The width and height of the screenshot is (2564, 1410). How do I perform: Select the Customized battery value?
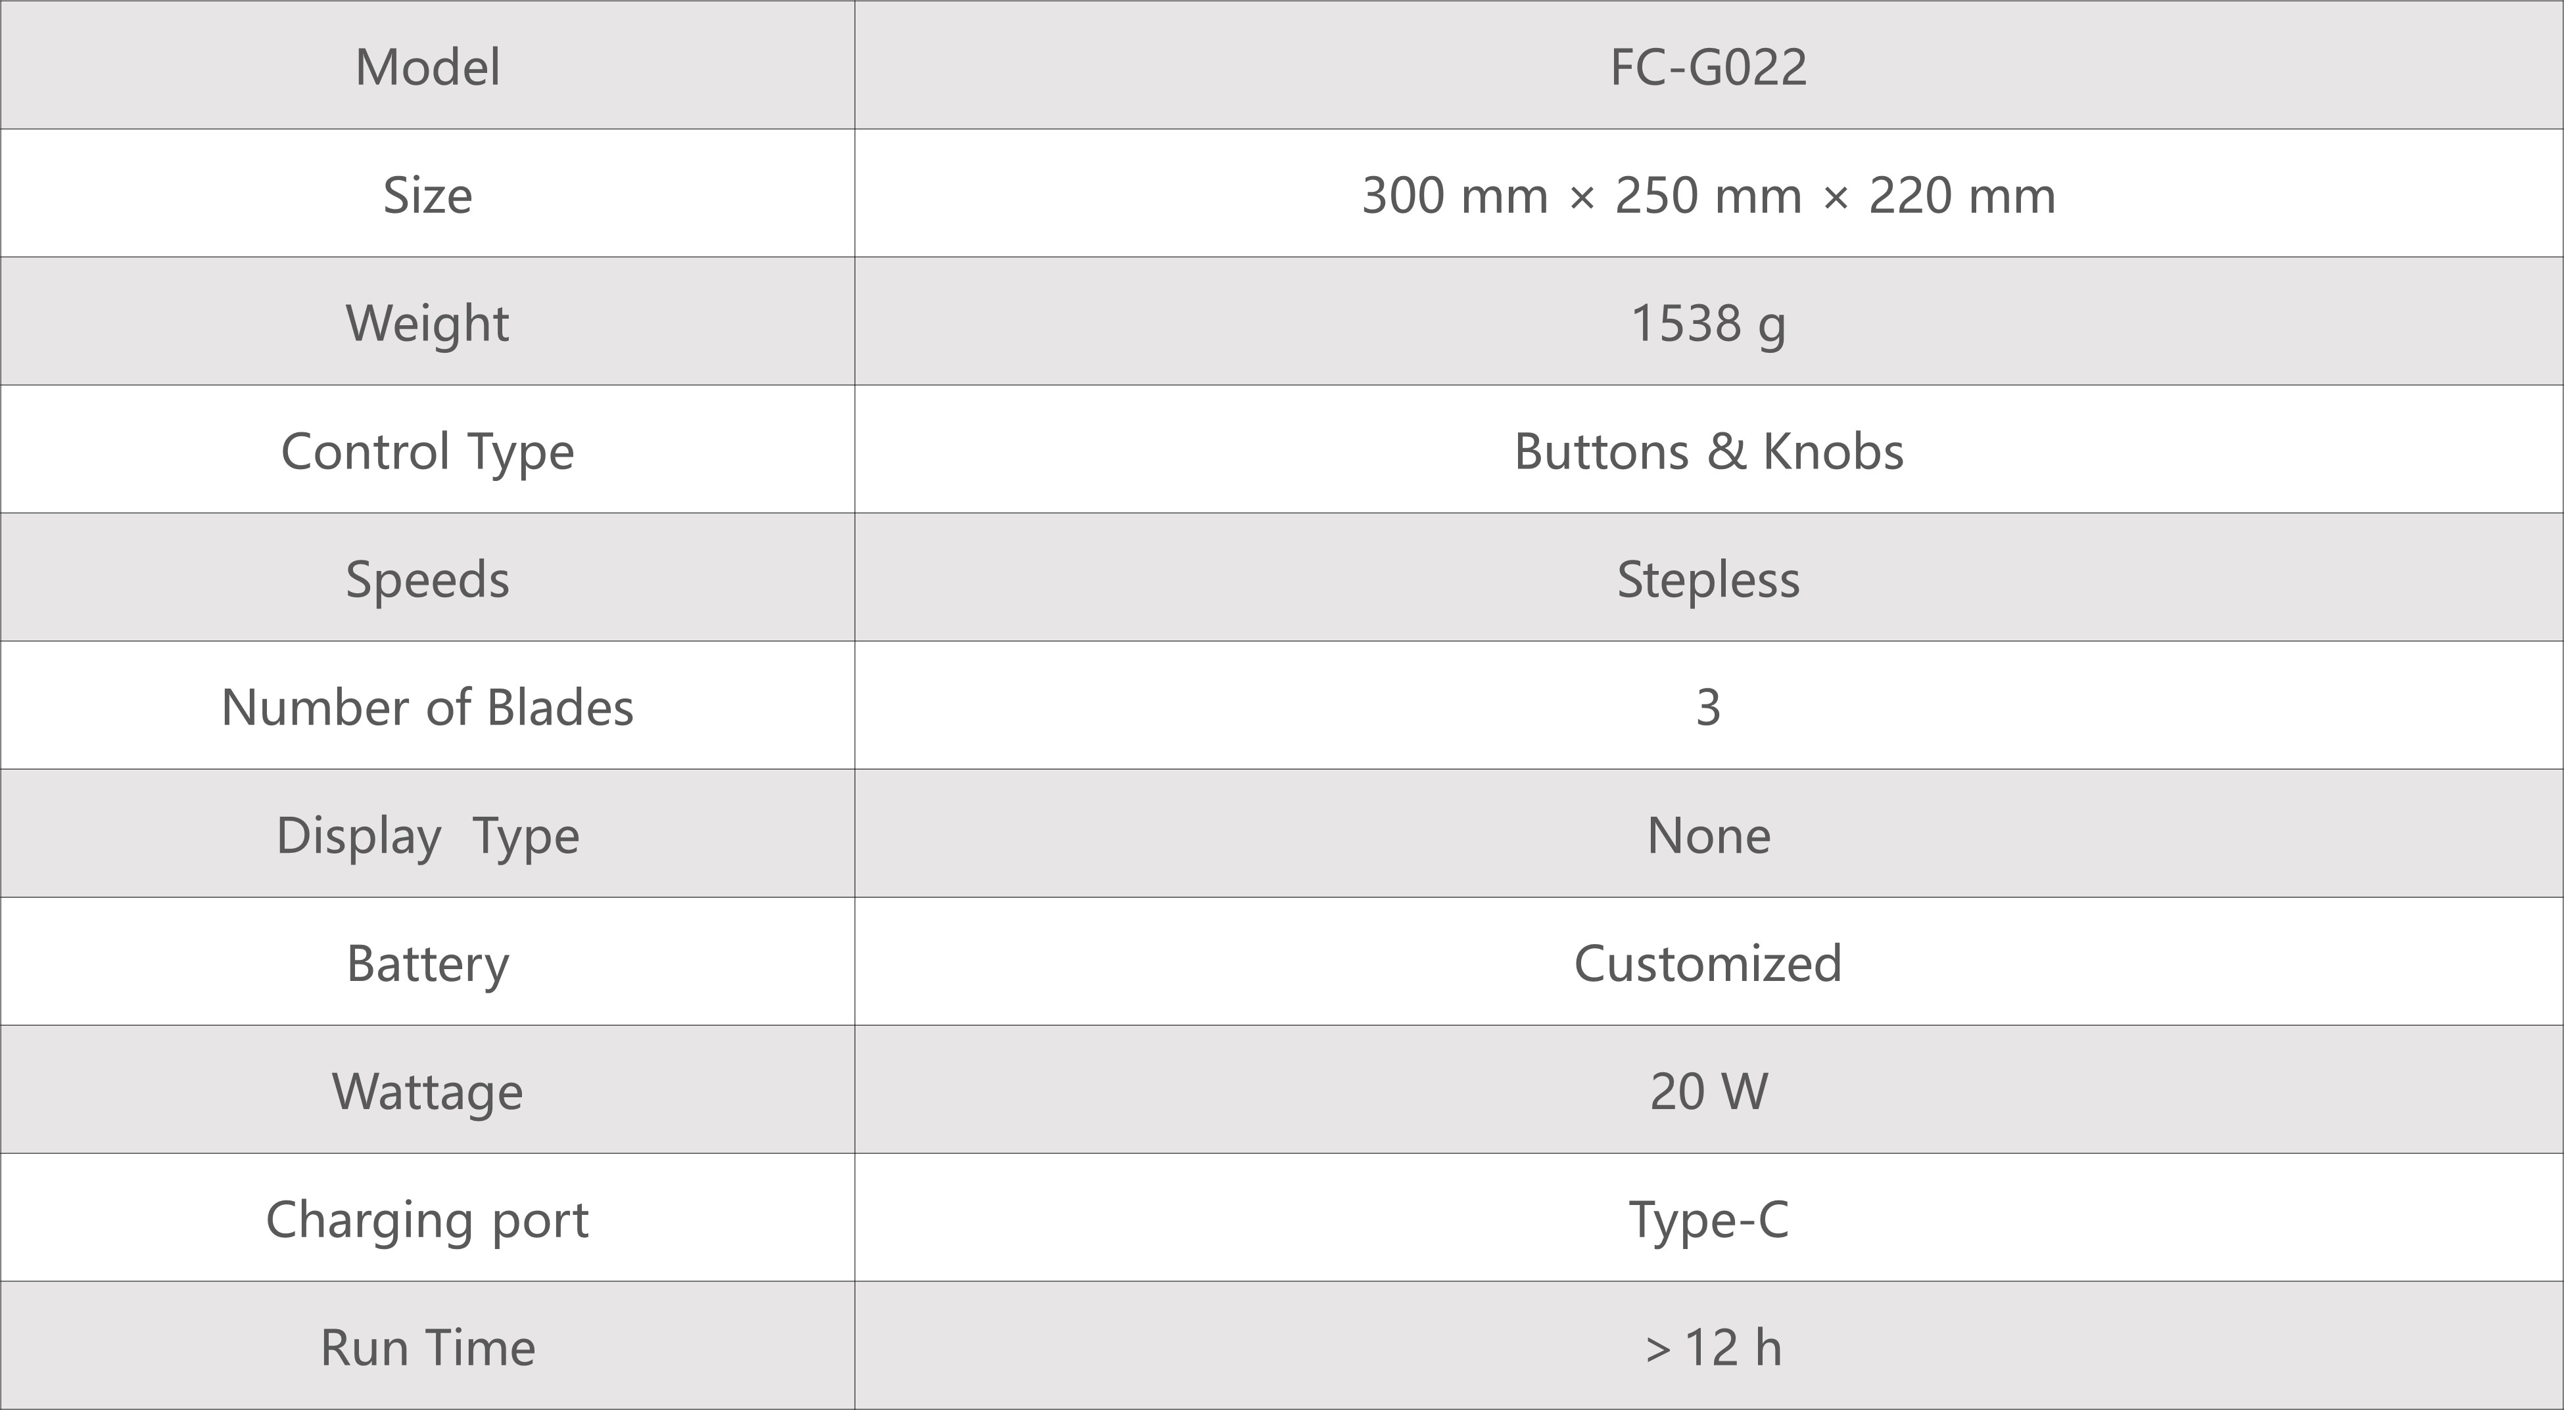point(1708,963)
